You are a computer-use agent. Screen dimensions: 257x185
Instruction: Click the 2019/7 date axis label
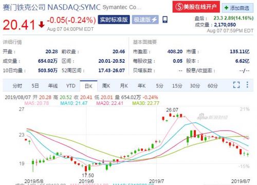(157, 181)
